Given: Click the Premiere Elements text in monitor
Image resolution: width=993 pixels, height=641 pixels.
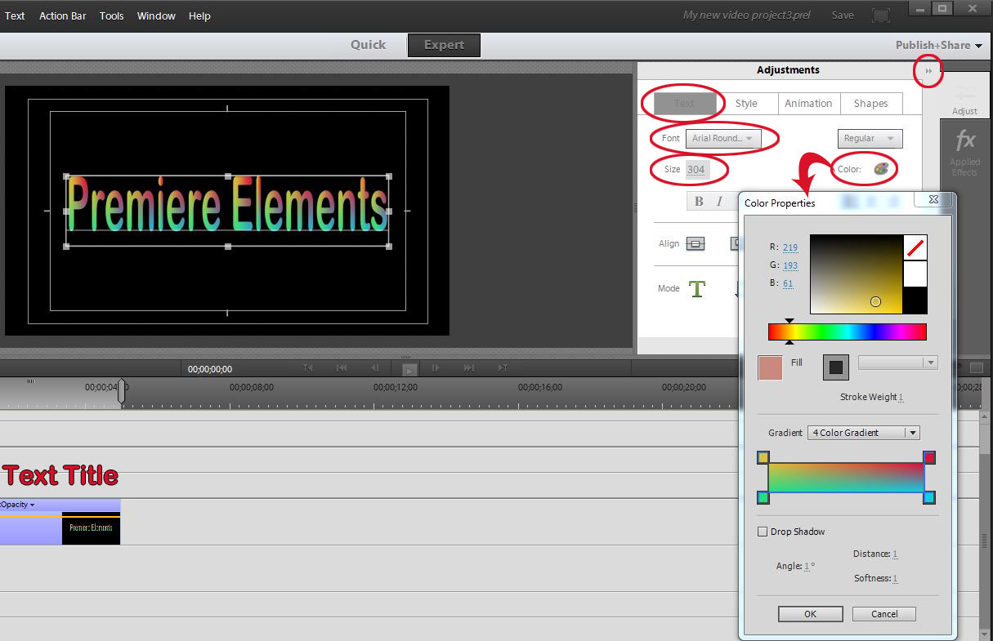Looking at the screenshot, I should [227, 205].
